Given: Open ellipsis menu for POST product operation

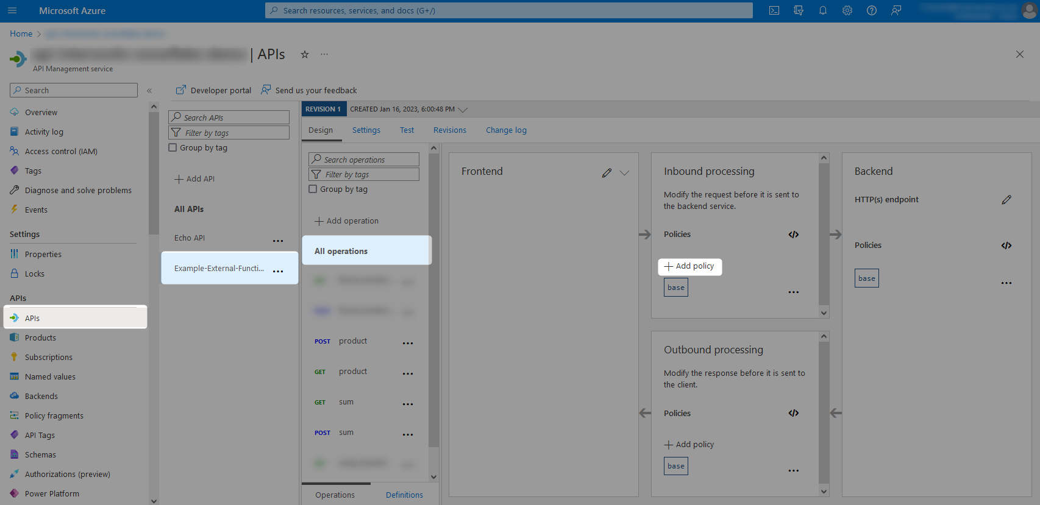Looking at the screenshot, I should (x=408, y=344).
